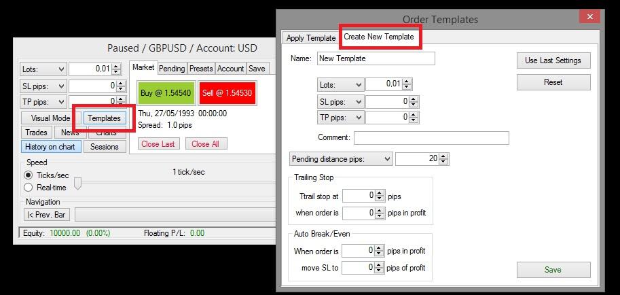This screenshot has height=295, width=620.
Task: Click Auto Break/Even 'When order is' spinner
Action: click(379, 251)
